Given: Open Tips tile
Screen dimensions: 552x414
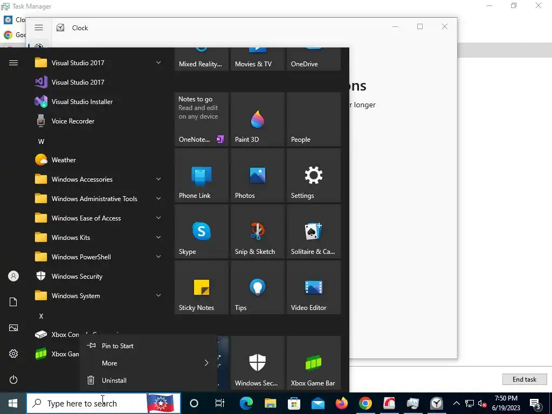Looking at the screenshot, I should [257, 287].
